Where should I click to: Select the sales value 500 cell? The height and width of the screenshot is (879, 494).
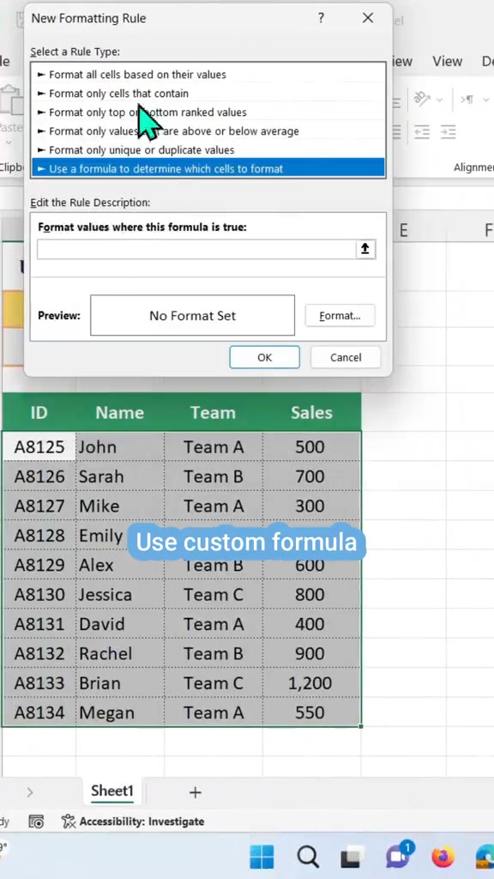tap(311, 446)
